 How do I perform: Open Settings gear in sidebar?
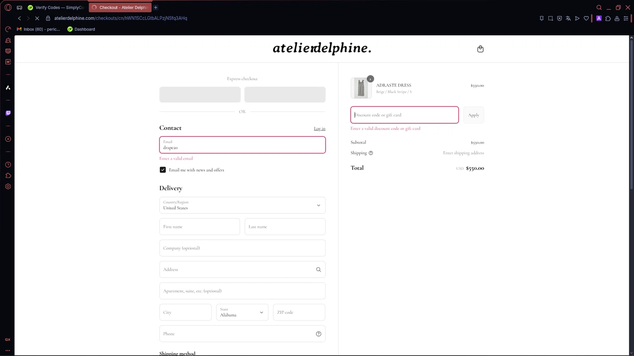[x=8, y=186]
